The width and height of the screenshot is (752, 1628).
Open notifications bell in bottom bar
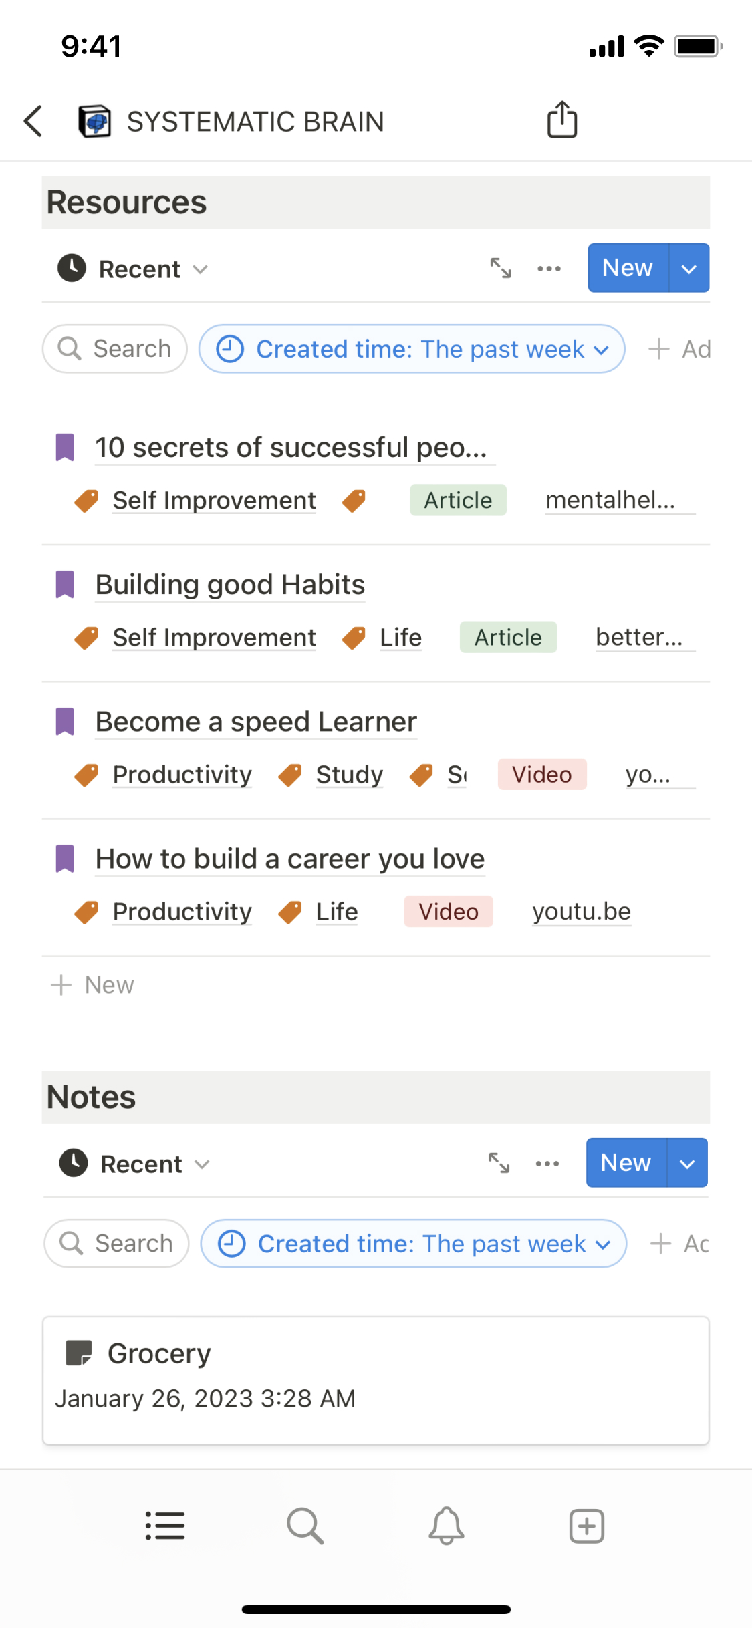[x=446, y=1526]
